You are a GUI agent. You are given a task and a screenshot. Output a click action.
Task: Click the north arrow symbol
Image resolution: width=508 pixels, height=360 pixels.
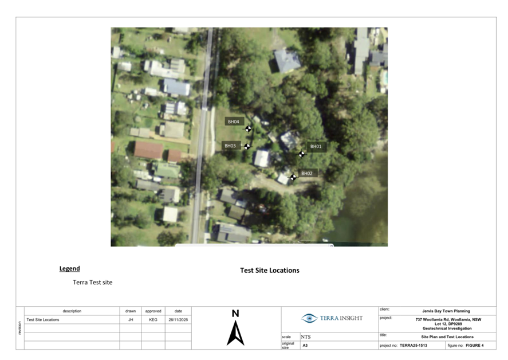click(x=235, y=333)
